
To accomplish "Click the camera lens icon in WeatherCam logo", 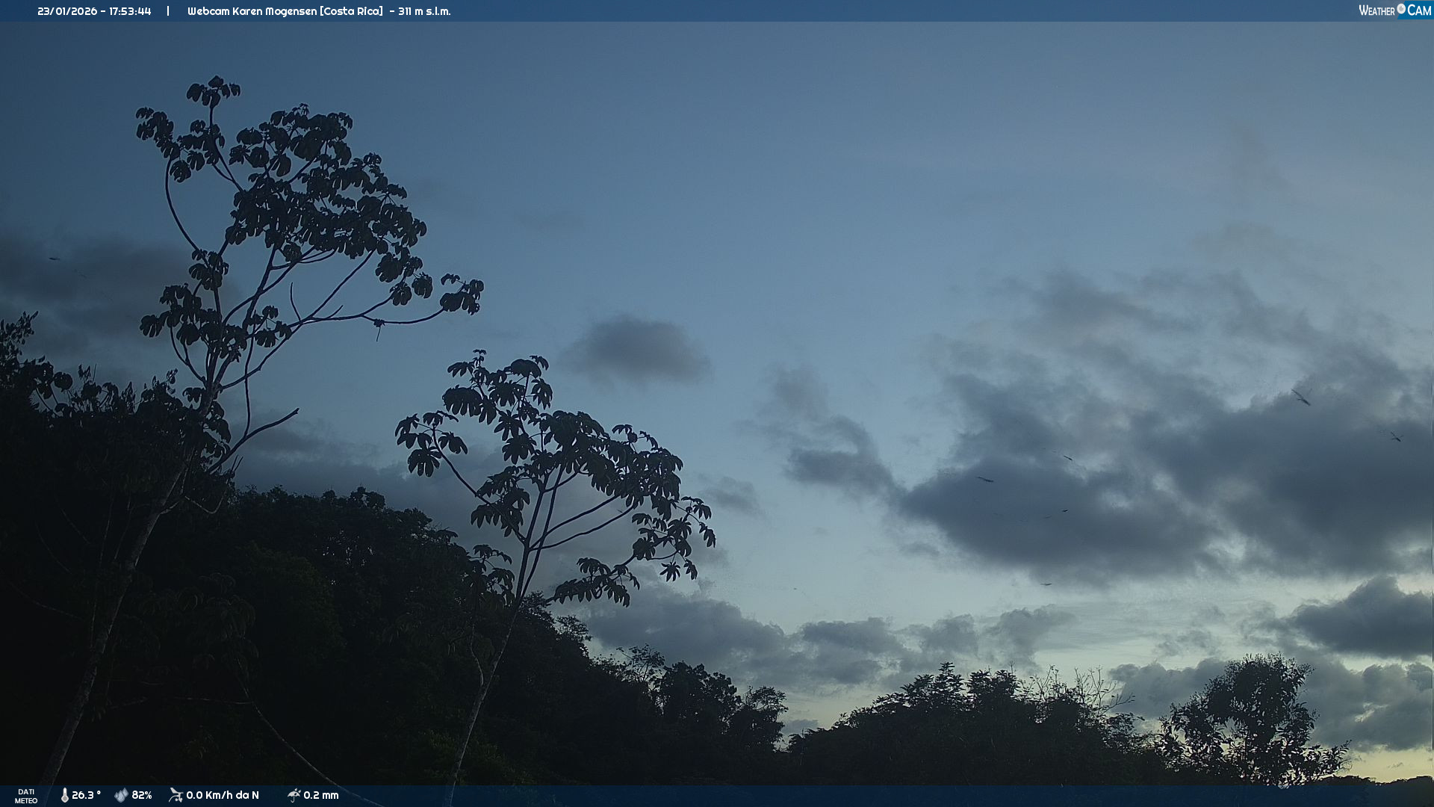I will pos(1401,9).
